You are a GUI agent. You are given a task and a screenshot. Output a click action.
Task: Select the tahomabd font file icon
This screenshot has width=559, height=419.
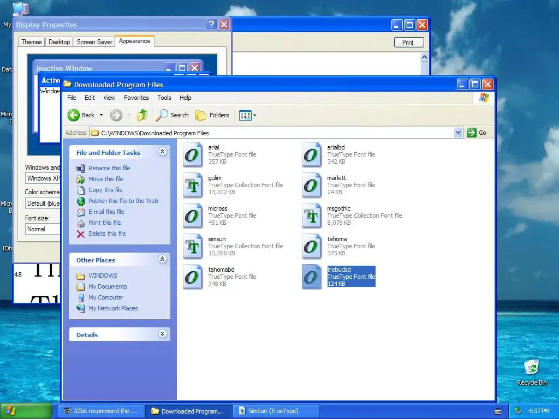click(x=193, y=277)
